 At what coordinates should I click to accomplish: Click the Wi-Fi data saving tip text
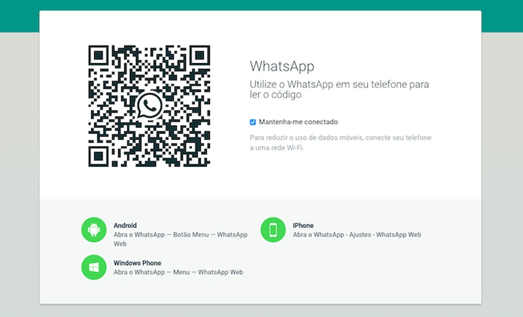point(340,142)
